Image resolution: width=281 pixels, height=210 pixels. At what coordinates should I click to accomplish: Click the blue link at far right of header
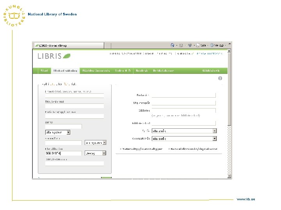pyautogui.click(x=210, y=54)
